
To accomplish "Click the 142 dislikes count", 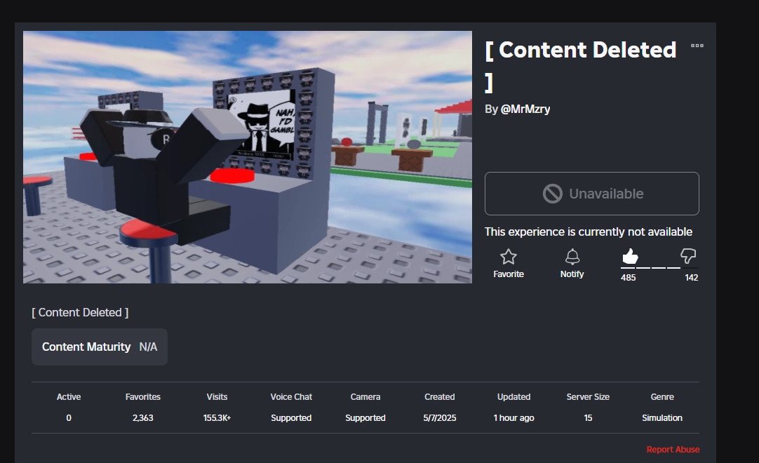I will (691, 278).
